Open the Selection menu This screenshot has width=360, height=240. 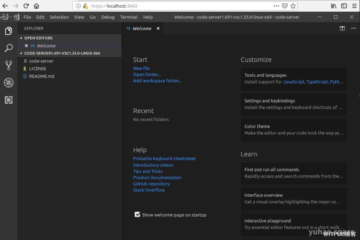tap(59, 17)
